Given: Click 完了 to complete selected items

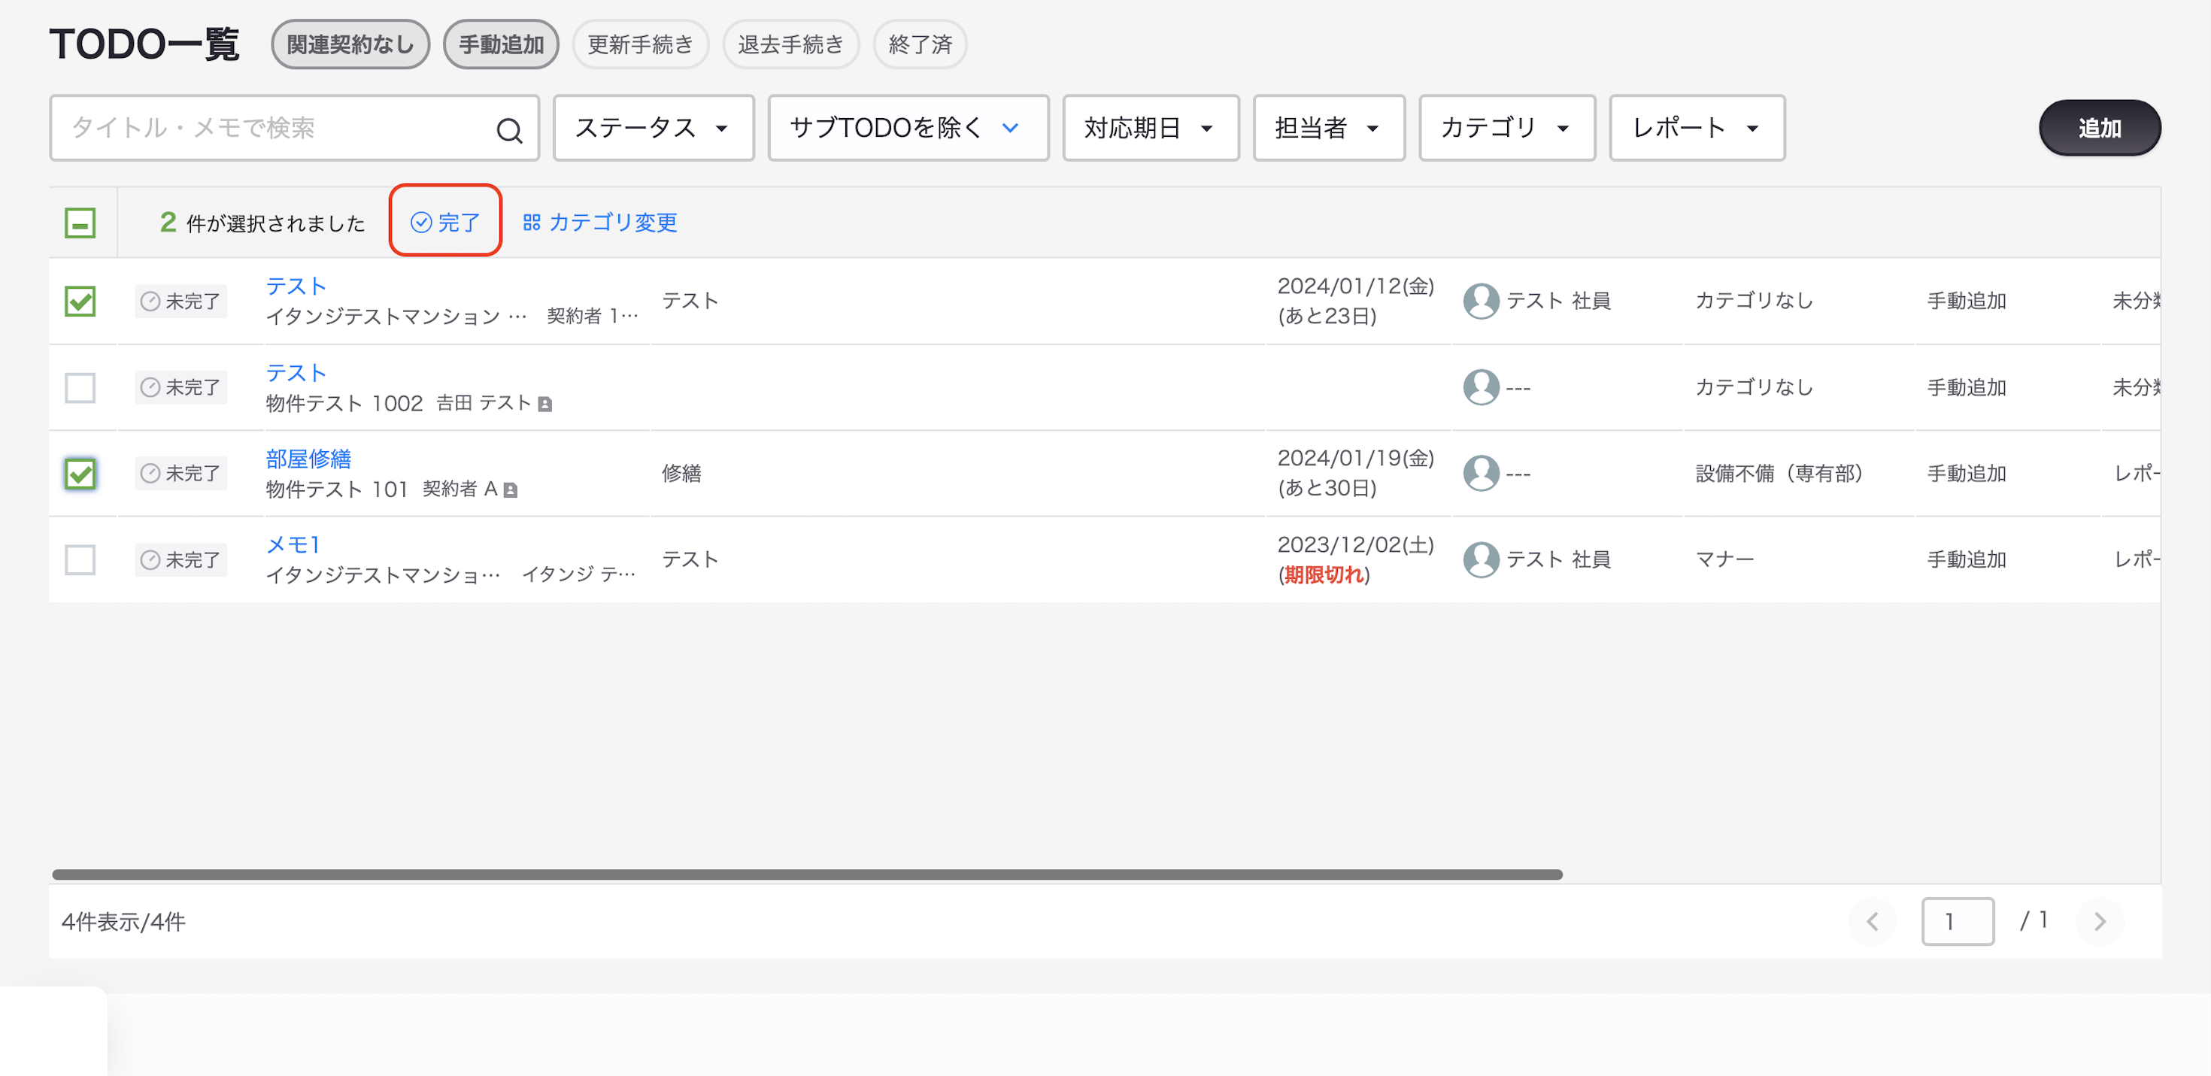Looking at the screenshot, I should point(445,223).
